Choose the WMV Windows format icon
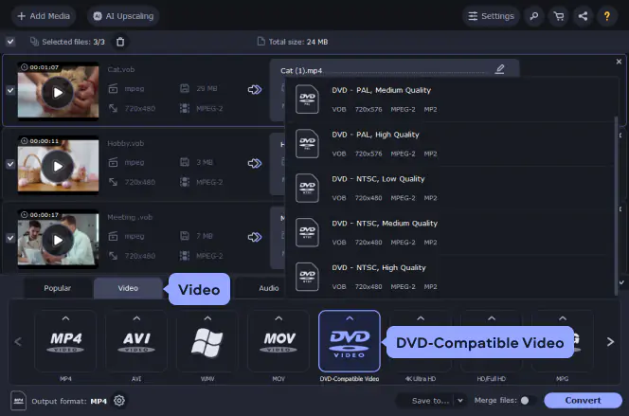Viewport: 629px width, 416px height. (207, 342)
